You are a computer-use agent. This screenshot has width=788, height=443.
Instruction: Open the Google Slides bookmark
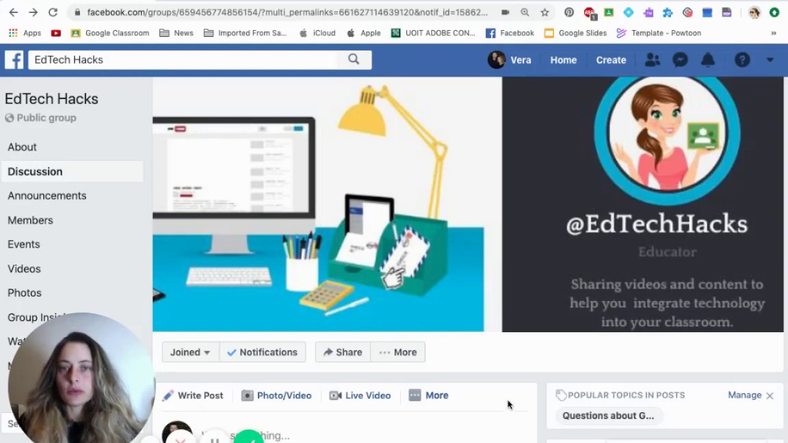click(576, 33)
